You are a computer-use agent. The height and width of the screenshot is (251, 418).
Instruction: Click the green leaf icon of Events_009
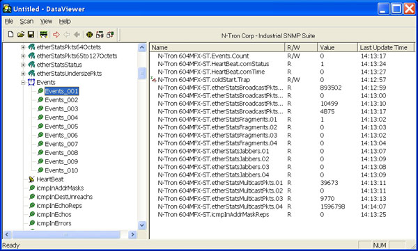[x=40, y=161]
